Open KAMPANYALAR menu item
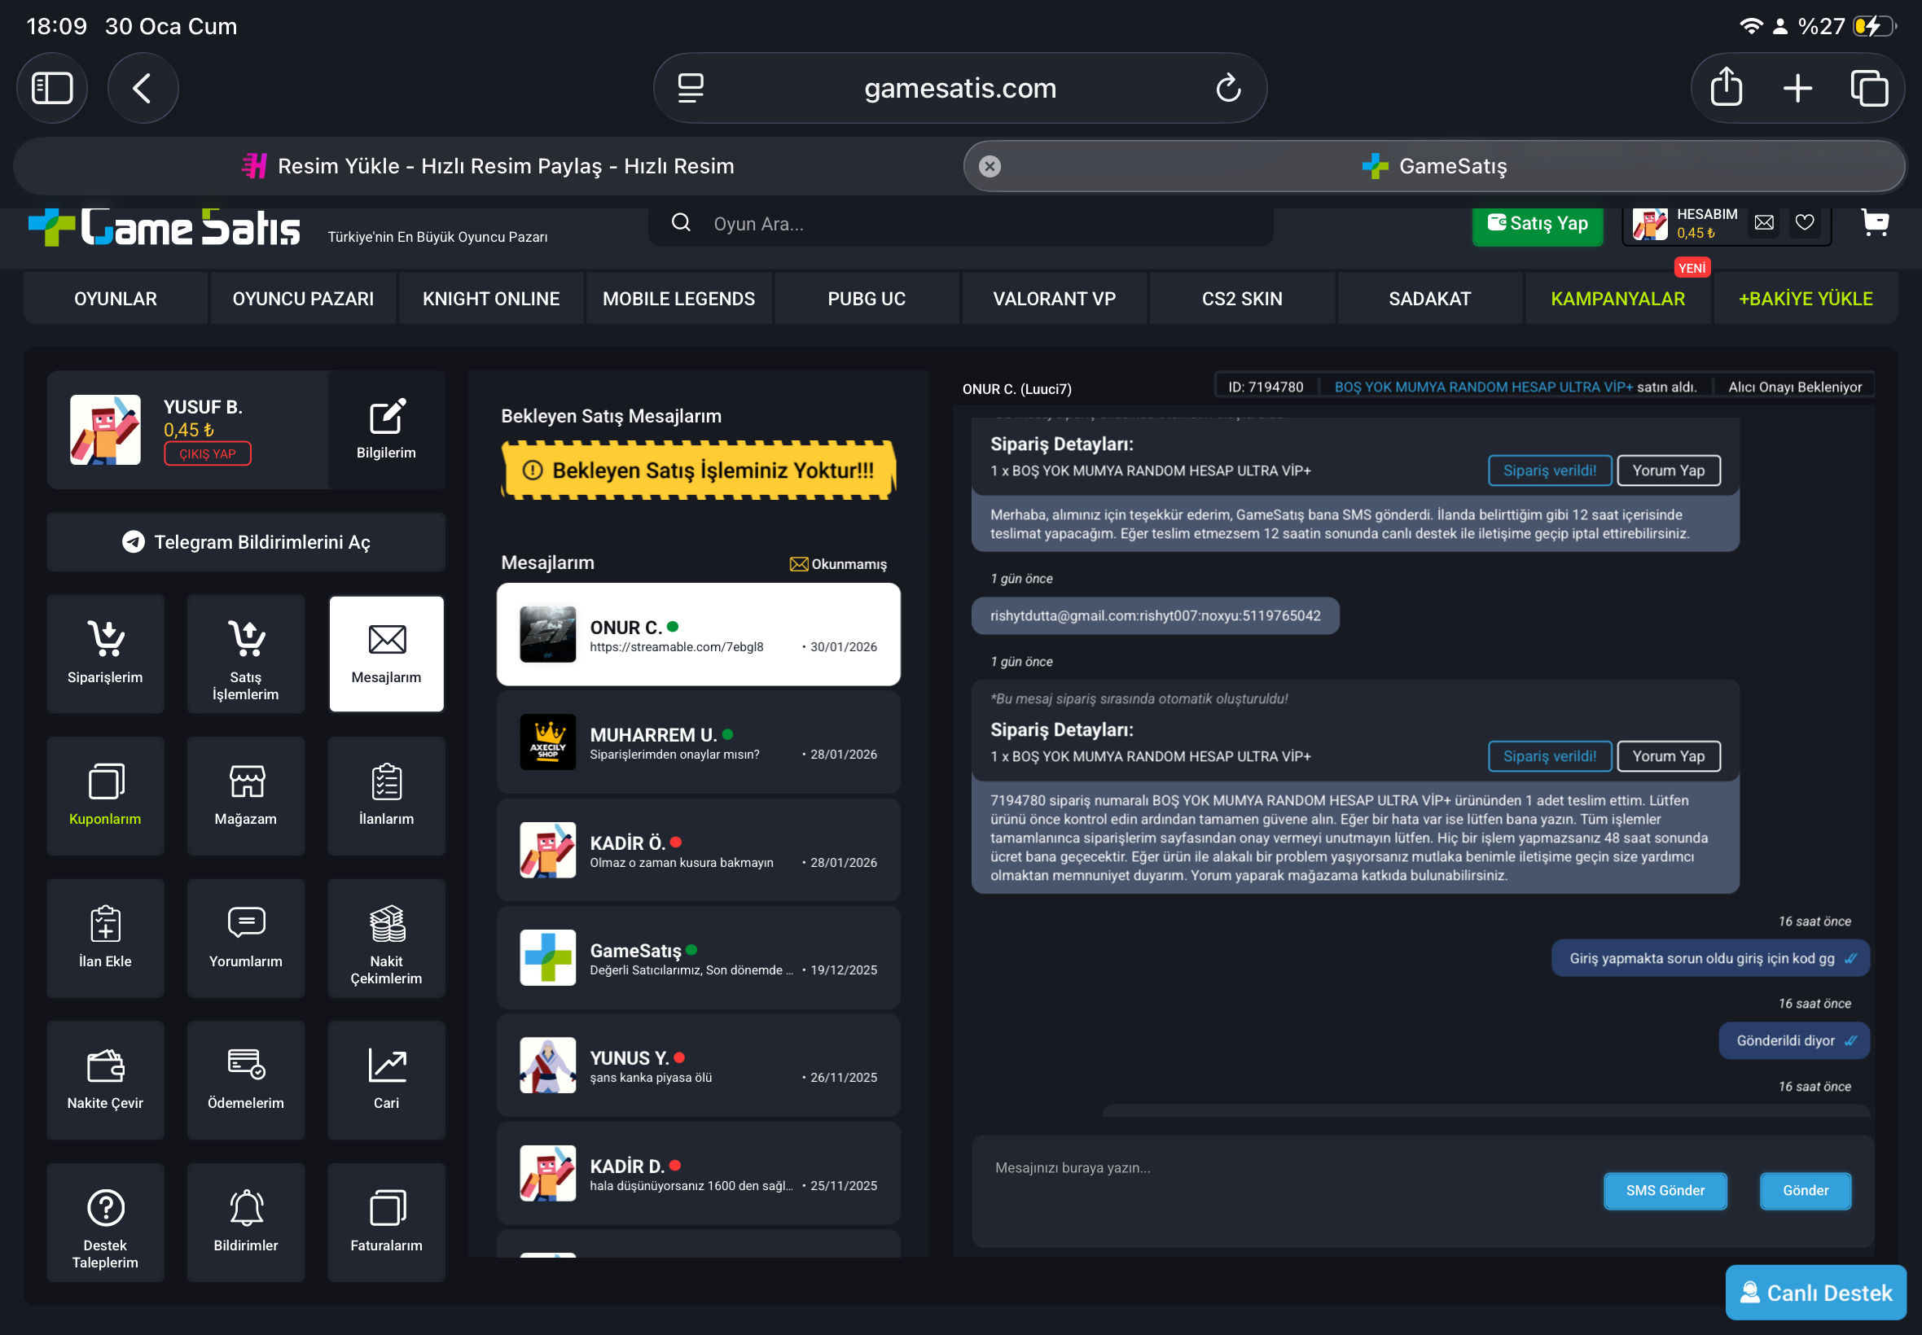Image resolution: width=1922 pixels, height=1335 pixels. point(1618,299)
